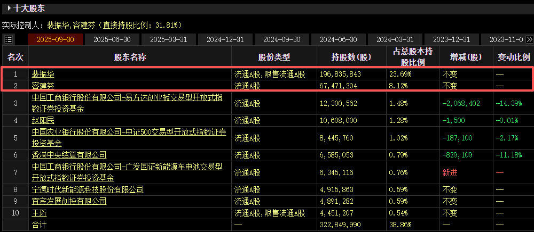Screen dimensions: 534x232
Task: Click the 十大股东 section title
Action: [29, 8]
